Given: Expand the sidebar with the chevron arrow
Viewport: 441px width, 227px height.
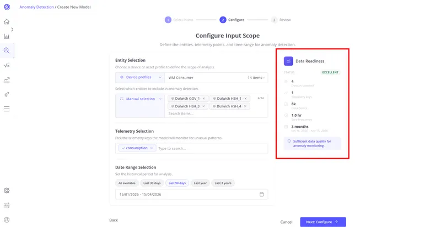Looking at the screenshot, I should click(x=12, y=29).
